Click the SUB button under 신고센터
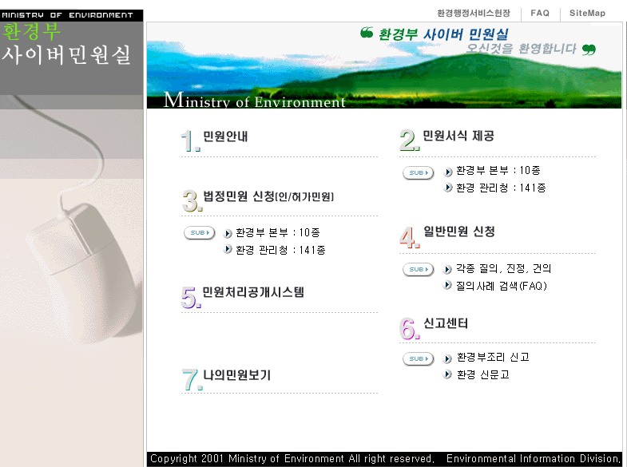 click(x=419, y=358)
